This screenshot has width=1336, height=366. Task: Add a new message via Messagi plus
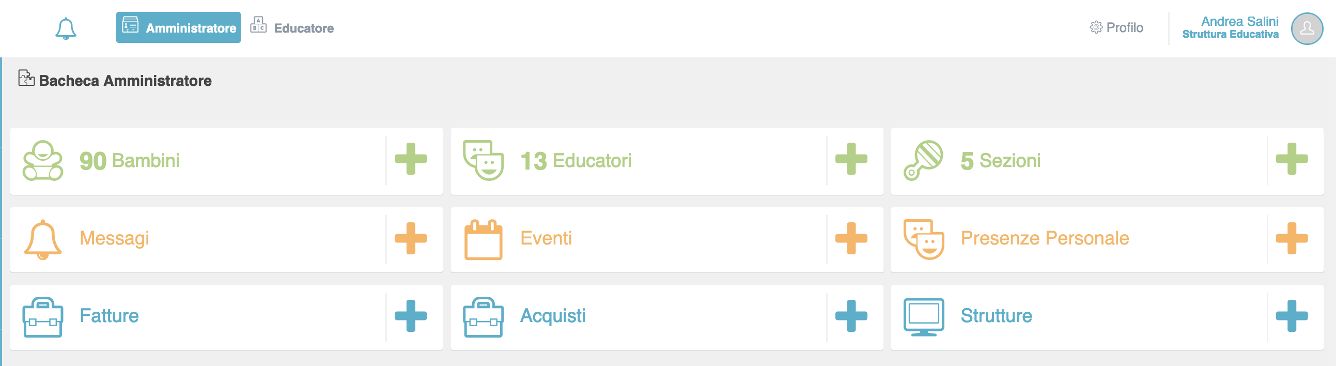pyautogui.click(x=411, y=238)
